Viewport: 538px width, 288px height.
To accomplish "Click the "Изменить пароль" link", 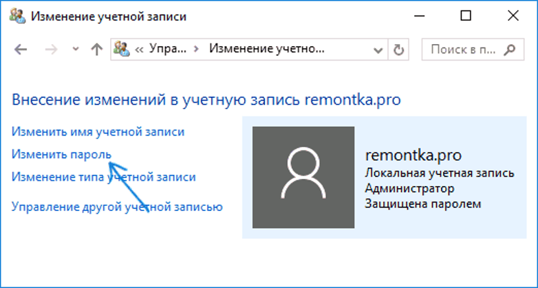I will click(x=61, y=153).
